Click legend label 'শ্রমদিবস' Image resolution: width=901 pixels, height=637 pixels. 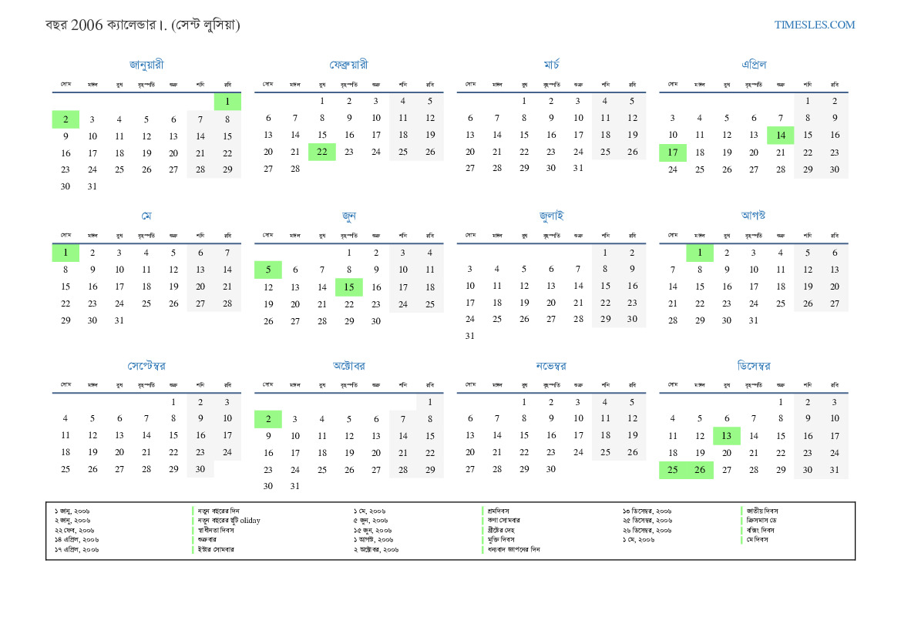coord(498,511)
